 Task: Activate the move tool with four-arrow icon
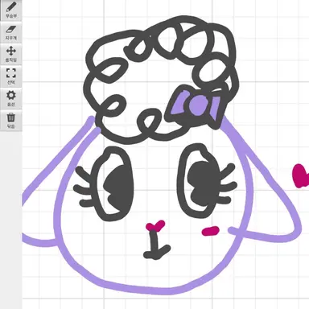pos(10,55)
